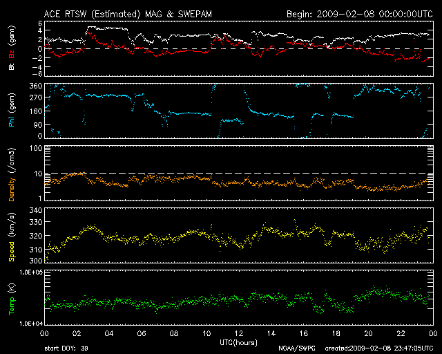The height and width of the screenshot is (354, 442).
Task: Click the '100' tick on the Density axis
Action: pos(36,148)
